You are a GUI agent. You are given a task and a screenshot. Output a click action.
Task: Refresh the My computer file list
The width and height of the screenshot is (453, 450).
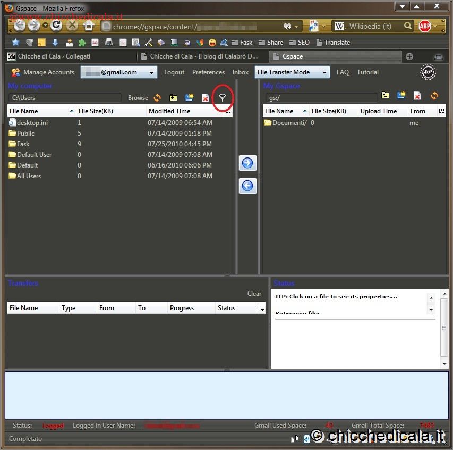[x=157, y=98]
